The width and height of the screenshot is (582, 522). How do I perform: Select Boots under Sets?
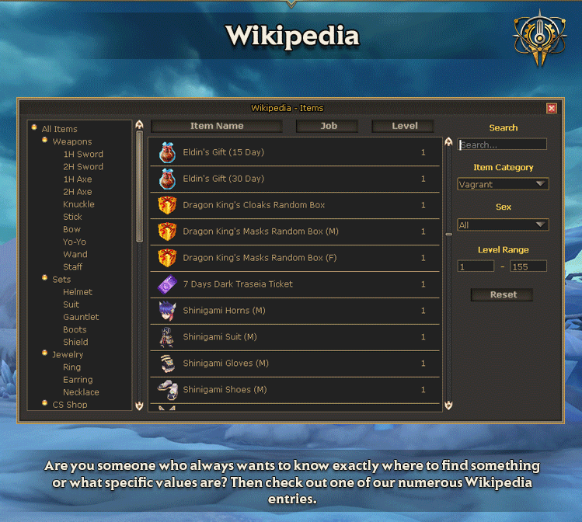(x=75, y=330)
